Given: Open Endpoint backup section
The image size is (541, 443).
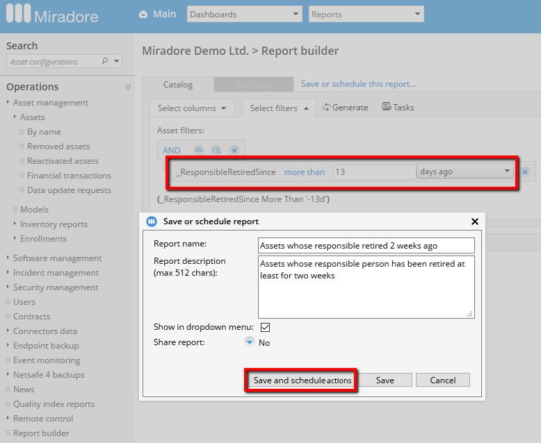Looking at the screenshot, I should [46, 346].
